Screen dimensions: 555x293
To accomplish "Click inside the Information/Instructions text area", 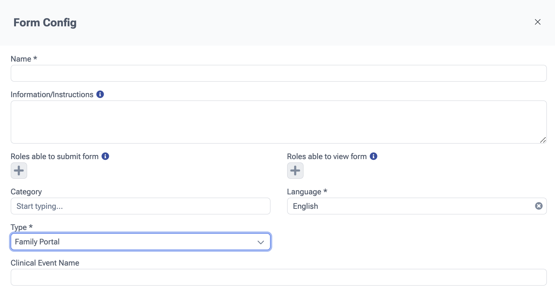I will [279, 122].
